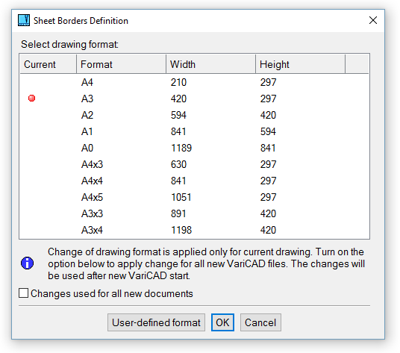Choose the A3x3 format row
The width and height of the screenshot is (400, 353).
[194, 213]
